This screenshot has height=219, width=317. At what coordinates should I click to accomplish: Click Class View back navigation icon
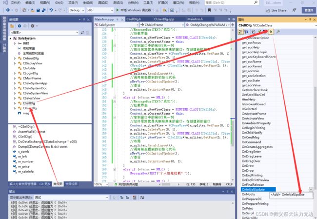[20, 26]
